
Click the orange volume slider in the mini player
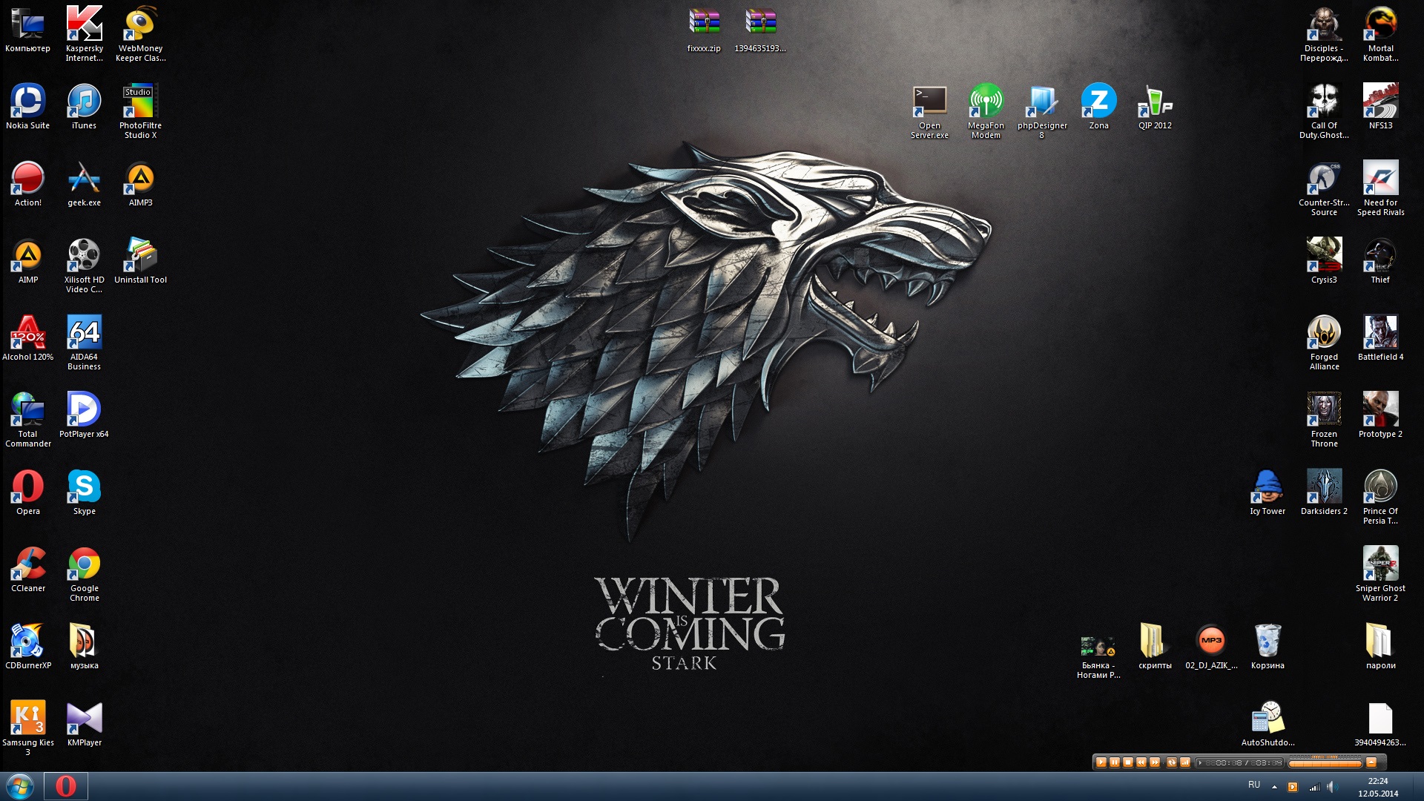click(x=1325, y=764)
